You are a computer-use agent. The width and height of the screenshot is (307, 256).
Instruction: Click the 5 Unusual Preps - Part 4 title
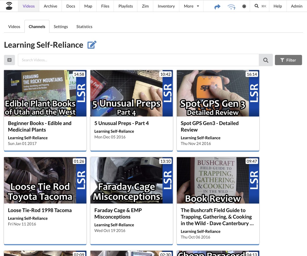121,123
